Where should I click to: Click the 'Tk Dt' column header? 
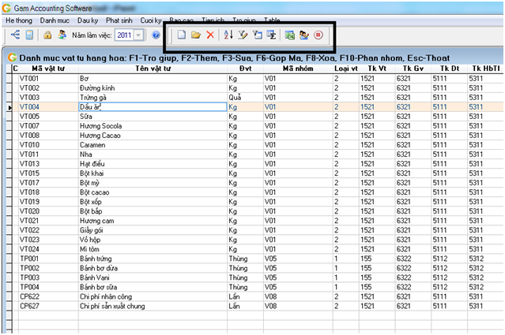pos(449,69)
